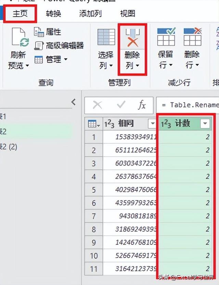Expand the 管理 dropdown menu

pos(66,59)
